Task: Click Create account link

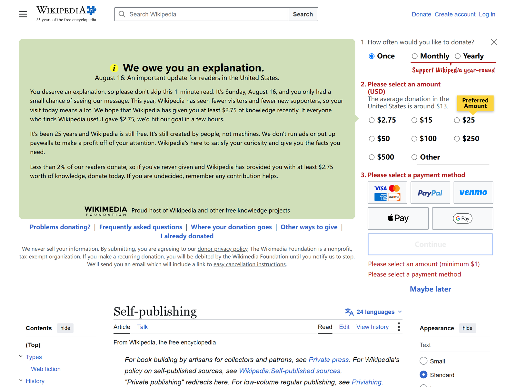Action: click(455, 14)
